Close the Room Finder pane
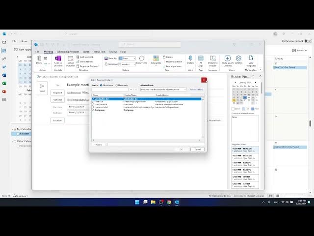This screenshot has height=236, width=314. [261, 76]
